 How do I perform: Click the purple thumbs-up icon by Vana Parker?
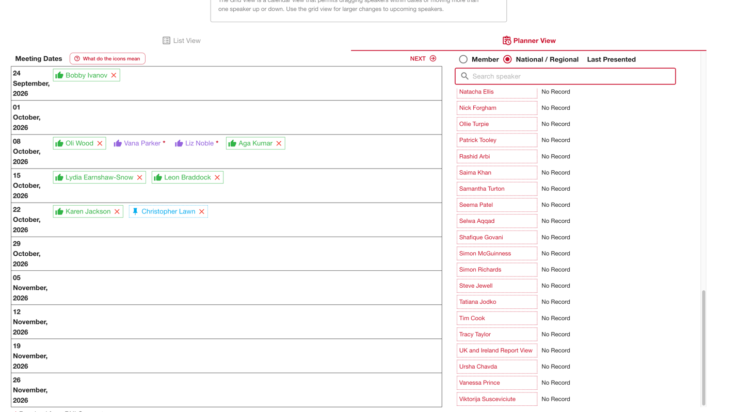pos(118,143)
